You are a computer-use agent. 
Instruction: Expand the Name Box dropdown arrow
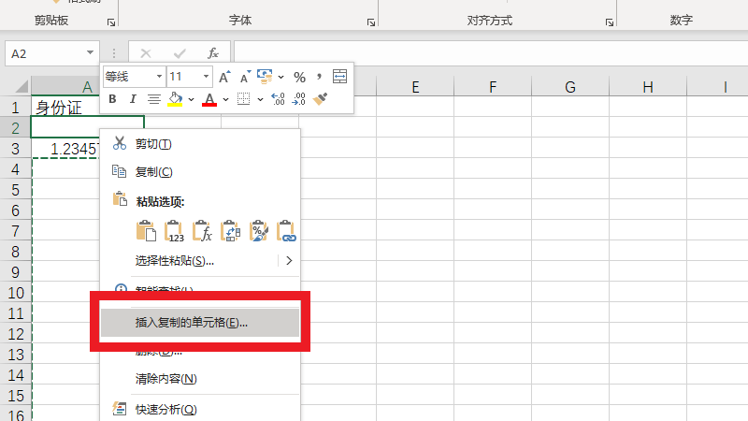pyautogui.click(x=91, y=54)
